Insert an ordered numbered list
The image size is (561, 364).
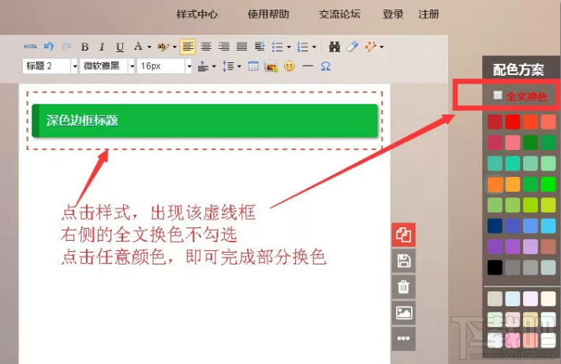point(303,47)
